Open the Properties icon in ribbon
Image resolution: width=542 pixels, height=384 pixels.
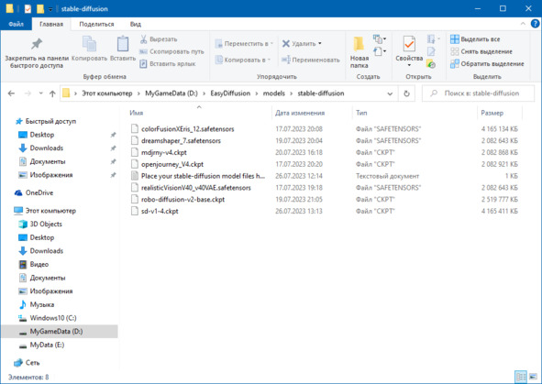point(409,44)
